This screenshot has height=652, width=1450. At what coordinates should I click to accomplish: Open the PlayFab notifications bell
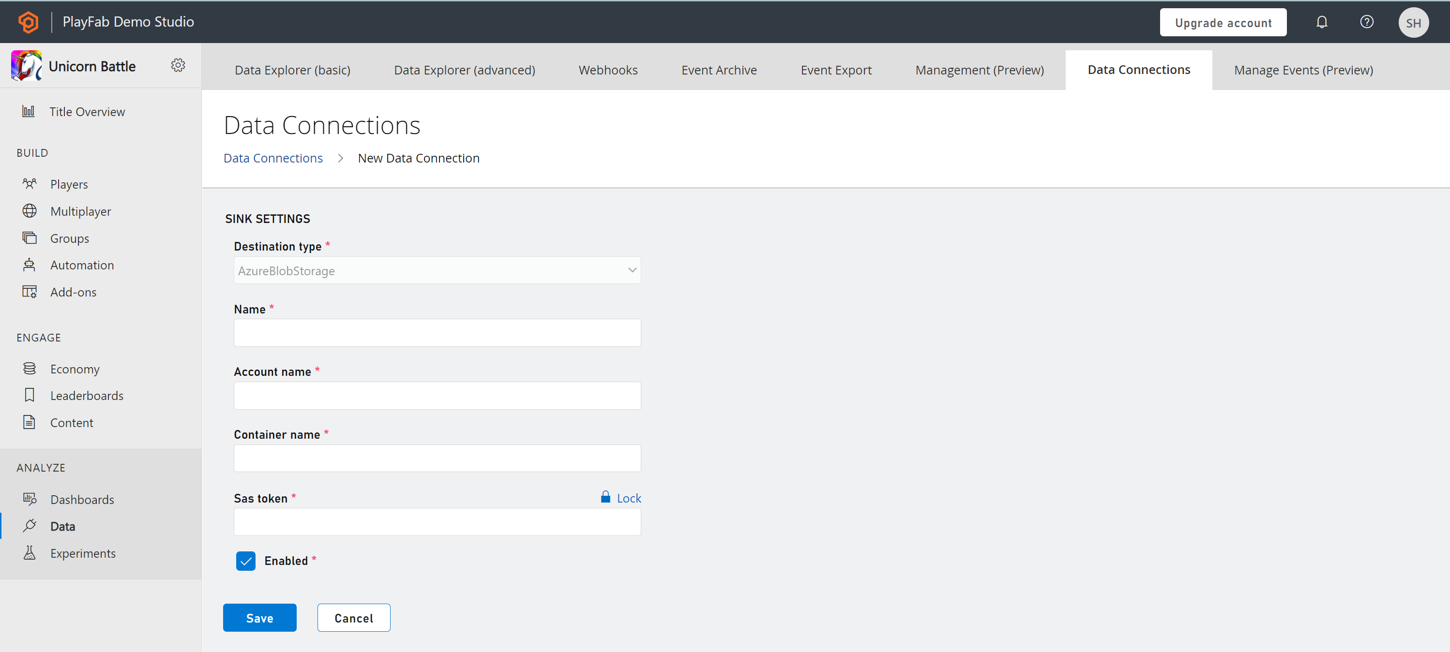point(1322,22)
